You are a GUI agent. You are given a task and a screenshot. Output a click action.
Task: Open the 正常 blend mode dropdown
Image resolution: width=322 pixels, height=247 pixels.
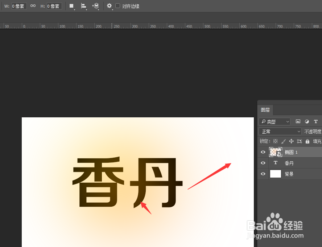(x=279, y=131)
